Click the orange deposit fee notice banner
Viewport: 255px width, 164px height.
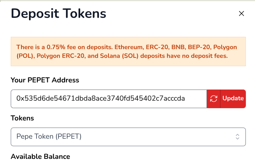(x=128, y=51)
